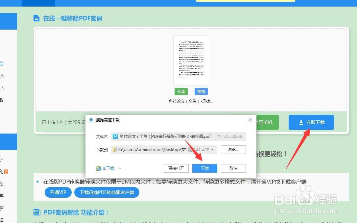The height and width of the screenshot is (223, 357).
Task: Click the blue 预览 button under thumbnail
Action: pos(201,91)
